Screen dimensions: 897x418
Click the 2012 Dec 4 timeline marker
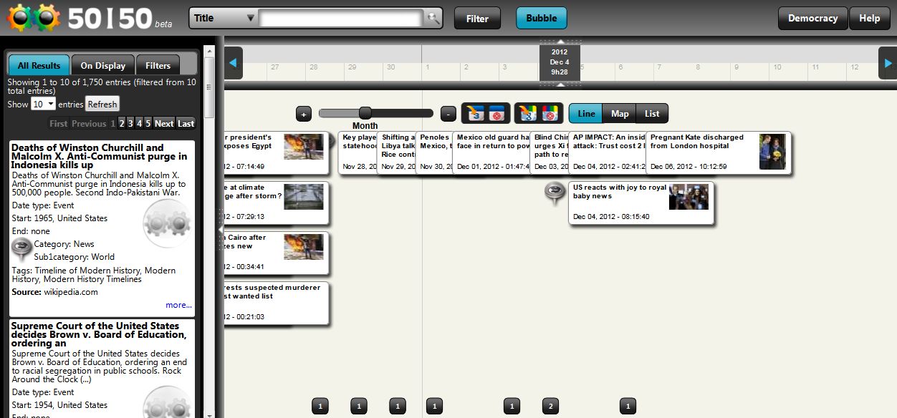[560, 62]
